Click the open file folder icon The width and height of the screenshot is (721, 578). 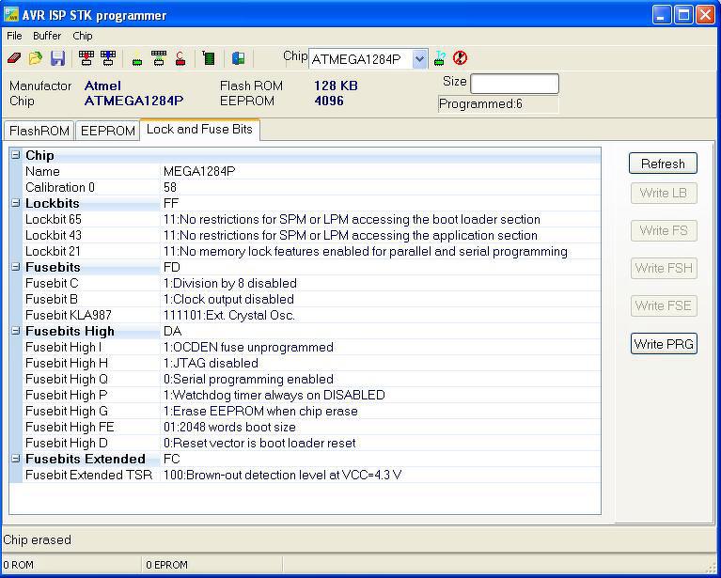(36, 58)
